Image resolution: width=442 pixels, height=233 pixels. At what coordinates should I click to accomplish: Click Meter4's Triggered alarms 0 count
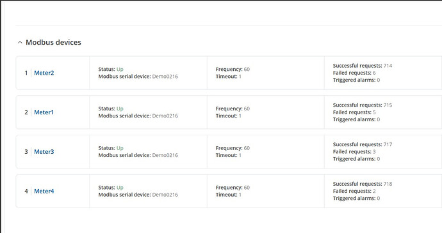point(379,198)
